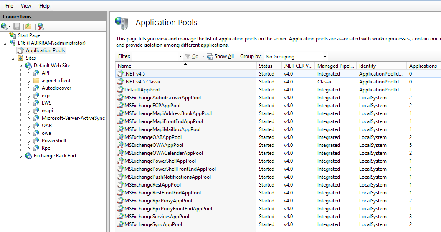Collapse the E16 server node
The image size is (441, 232).
pyautogui.click(x=5, y=43)
